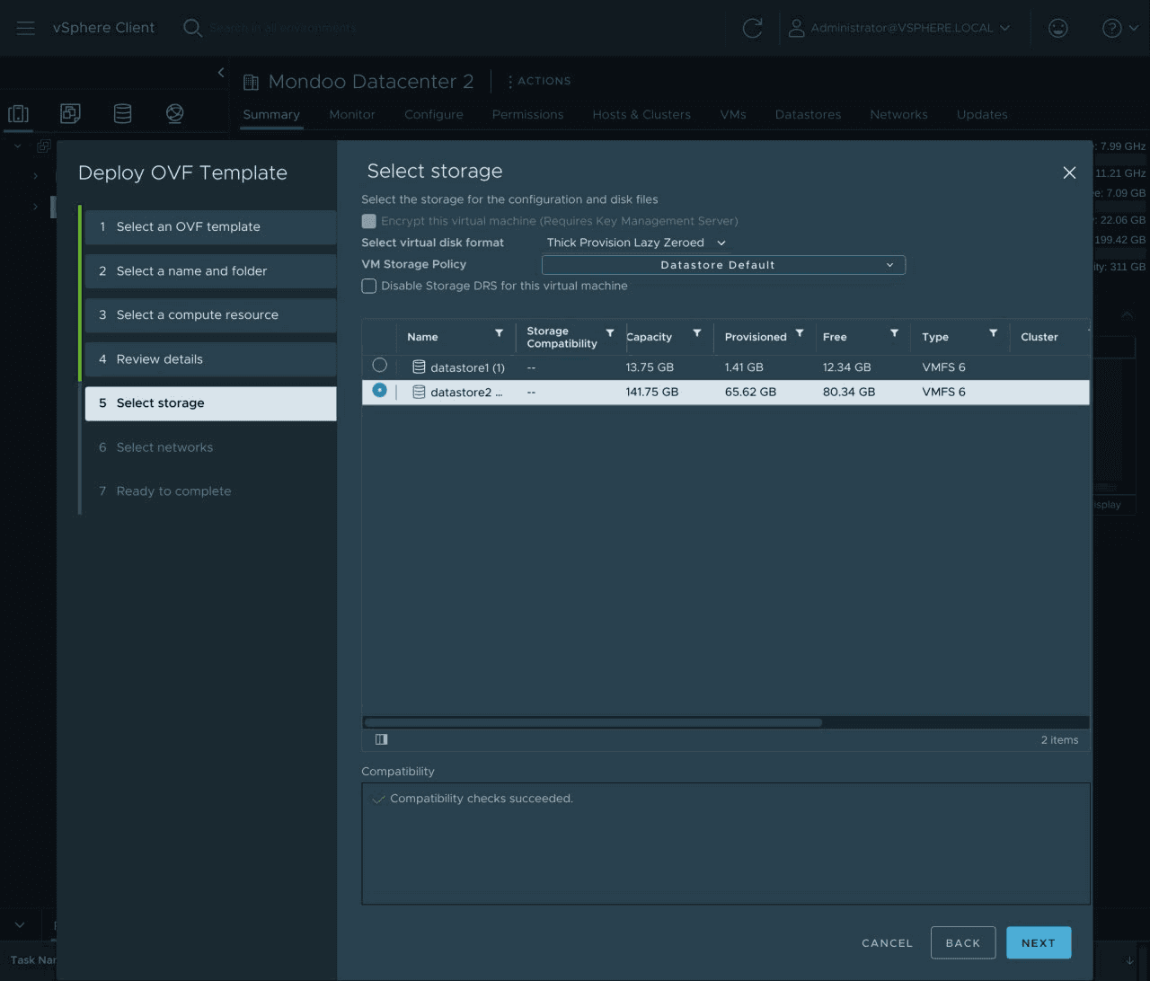Viewport: 1150px width, 981px height.
Task: Open the VMs and Templates inventory icon
Action: point(70,113)
